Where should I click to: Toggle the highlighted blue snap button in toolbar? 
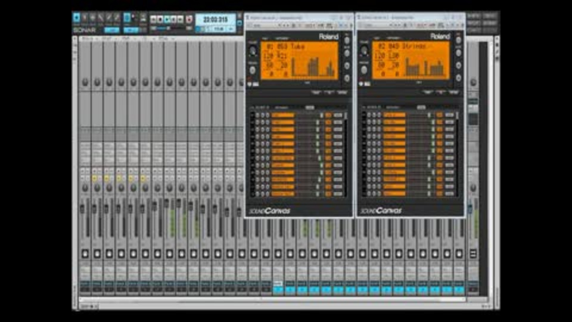click(126, 17)
